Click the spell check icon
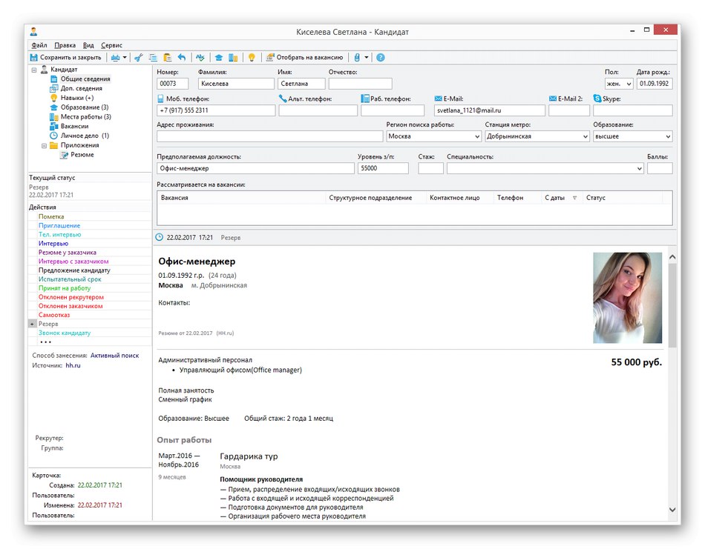The image size is (705, 549). [200, 58]
